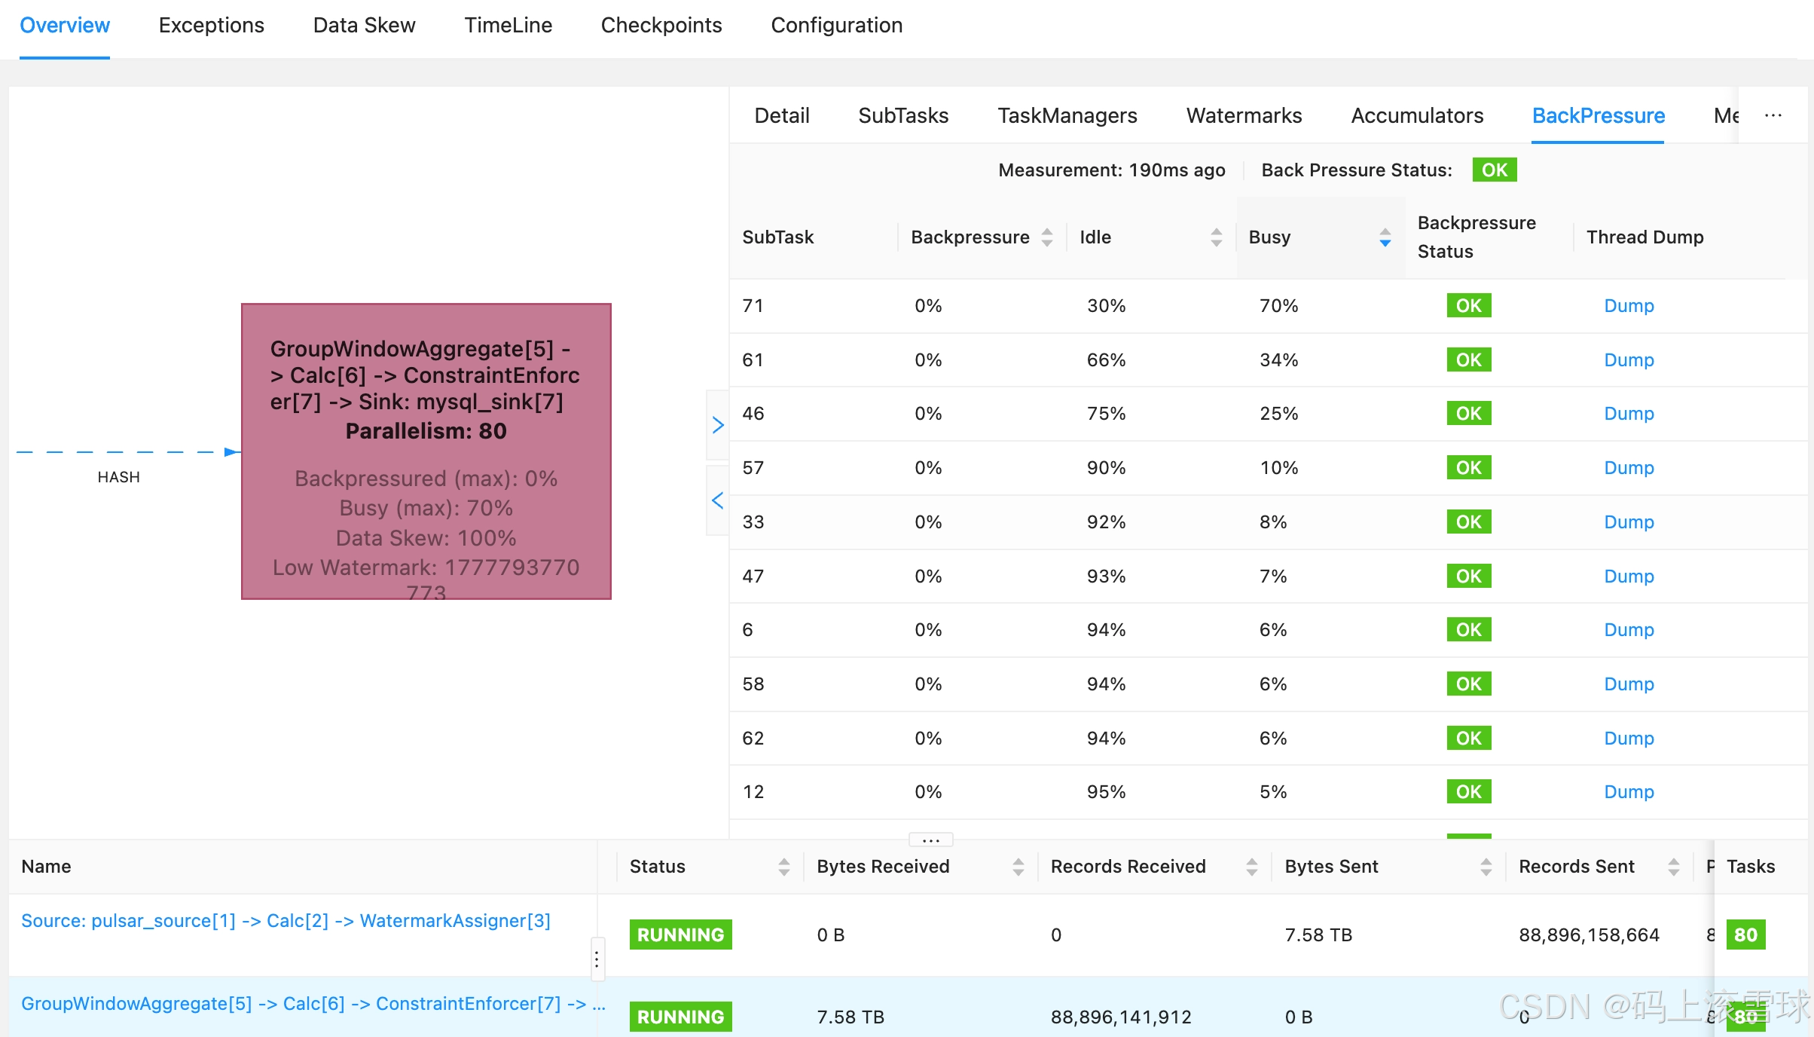
Task: Click Dump for subtask 57
Action: pos(1629,468)
